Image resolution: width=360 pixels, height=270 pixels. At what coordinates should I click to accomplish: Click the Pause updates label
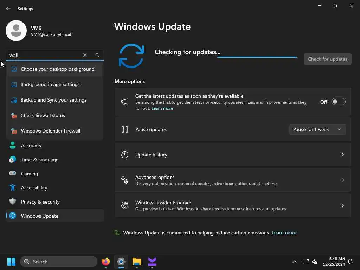click(x=151, y=129)
